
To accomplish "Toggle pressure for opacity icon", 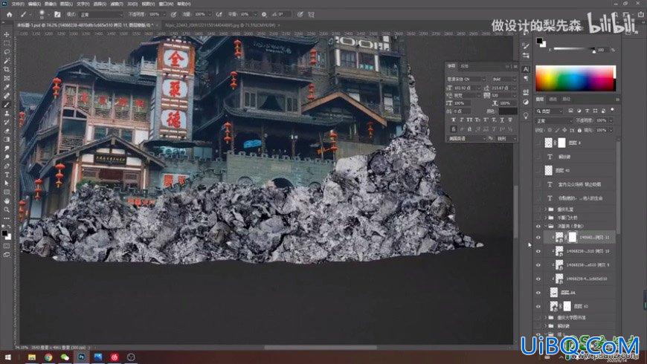I will 174,14.
